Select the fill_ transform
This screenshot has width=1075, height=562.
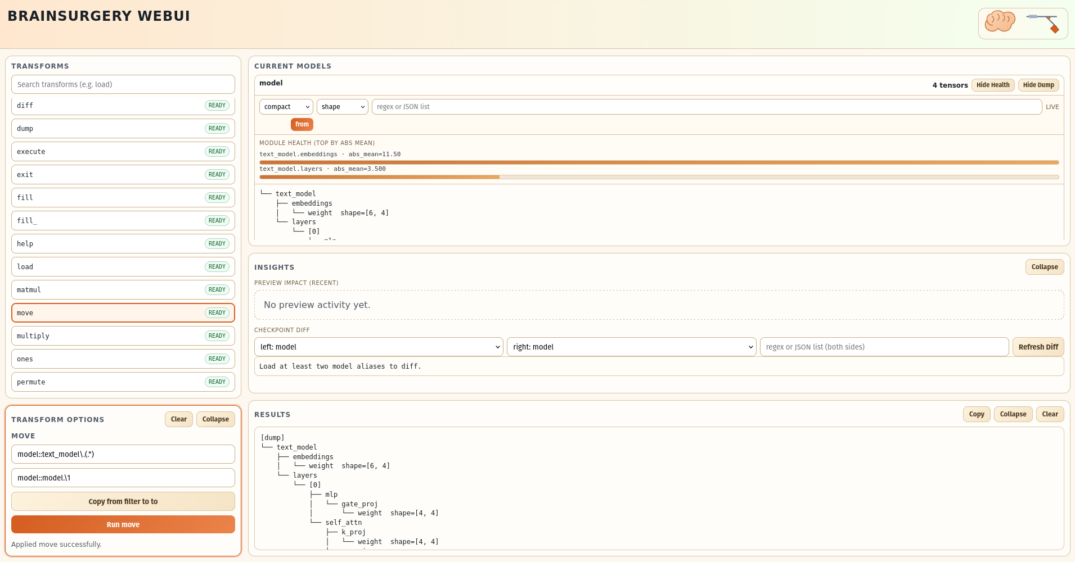click(123, 221)
